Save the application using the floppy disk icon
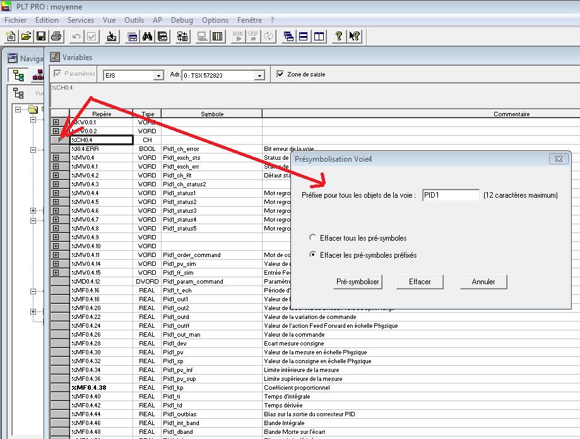Viewport: 580px width, 439px height. click(40, 36)
